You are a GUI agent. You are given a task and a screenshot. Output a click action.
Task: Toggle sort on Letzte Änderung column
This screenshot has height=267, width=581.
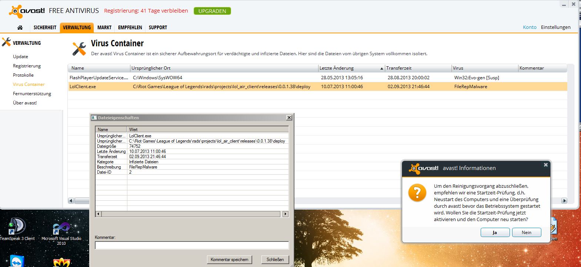(351, 68)
